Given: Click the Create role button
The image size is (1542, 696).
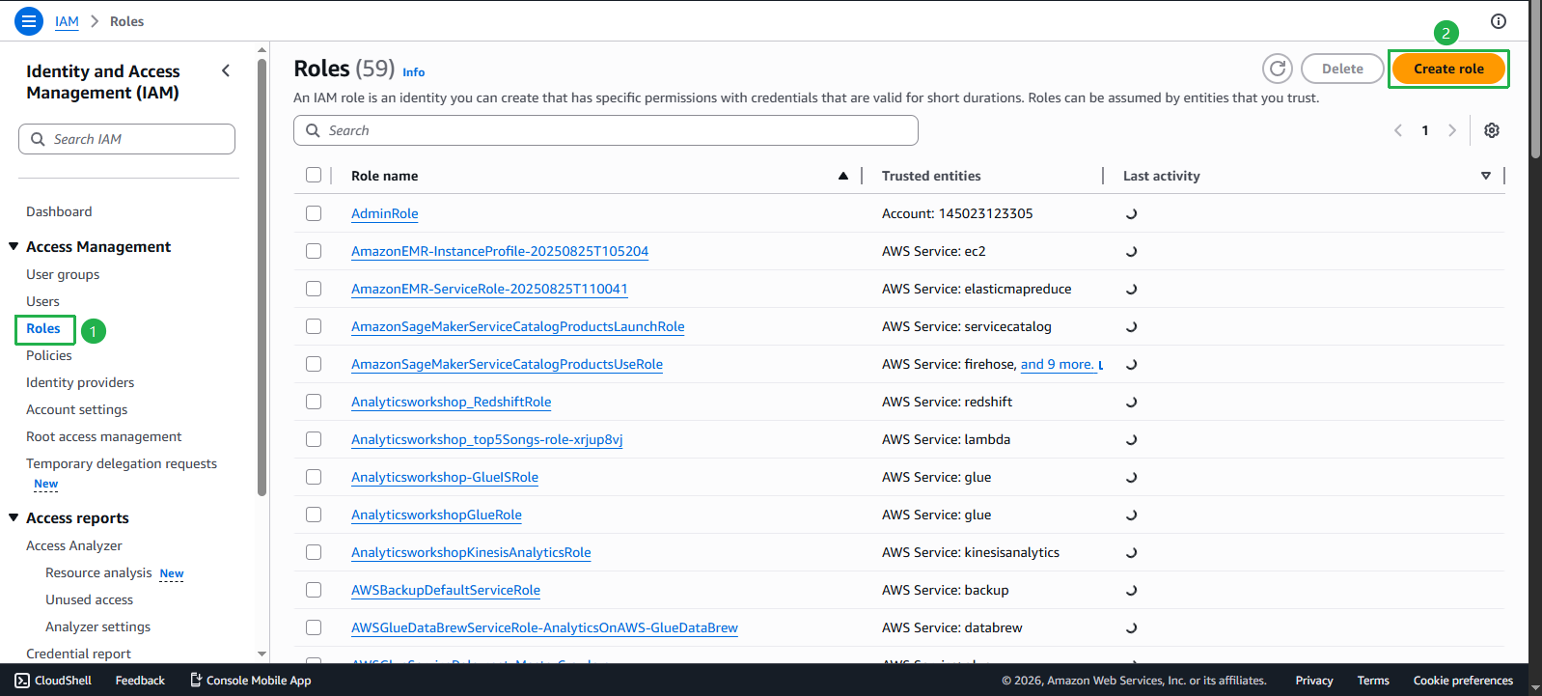Looking at the screenshot, I should (1448, 69).
